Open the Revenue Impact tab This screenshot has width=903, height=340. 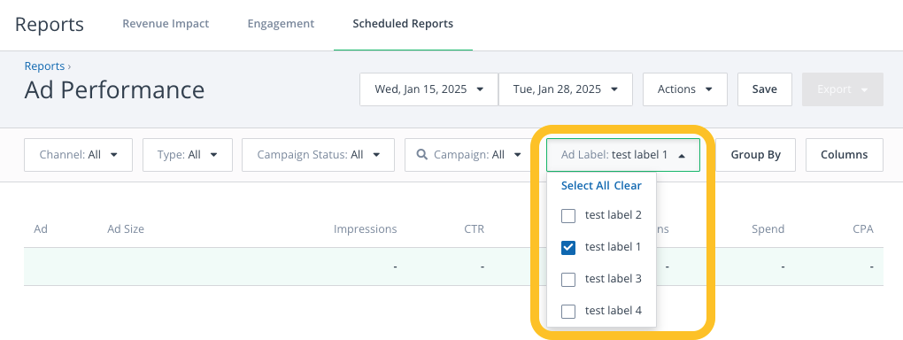(x=166, y=24)
